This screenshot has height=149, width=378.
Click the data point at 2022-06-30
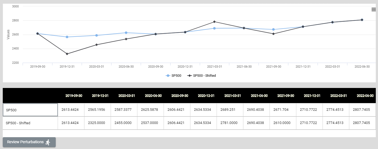click(x=362, y=20)
